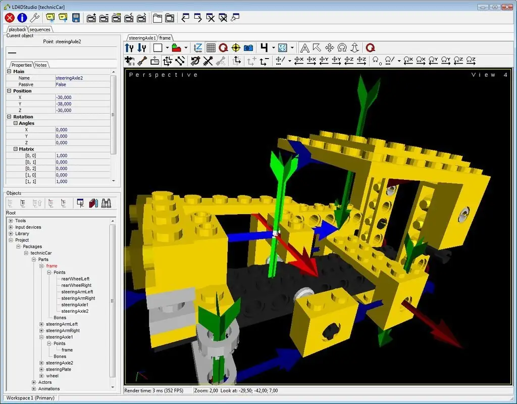Toggle the highlighted multi-arrow move mode icon
This screenshot has width=517, height=404.
click(x=168, y=61)
